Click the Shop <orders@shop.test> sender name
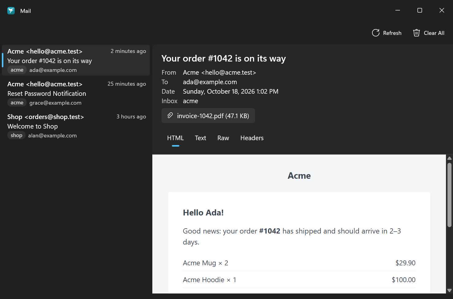Screen dimensions: 453x299 pos(46,117)
